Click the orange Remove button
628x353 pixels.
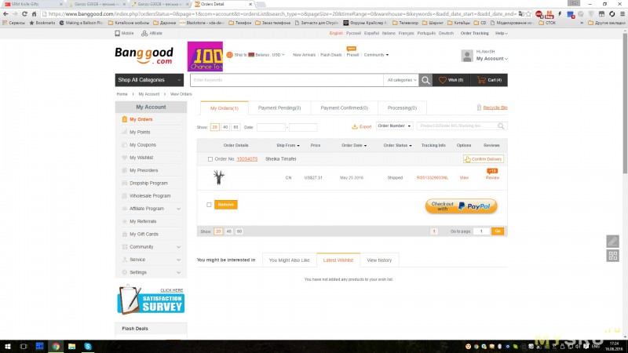[x=226, y=205]
